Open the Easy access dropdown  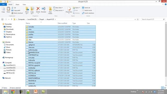coord(58,10)
